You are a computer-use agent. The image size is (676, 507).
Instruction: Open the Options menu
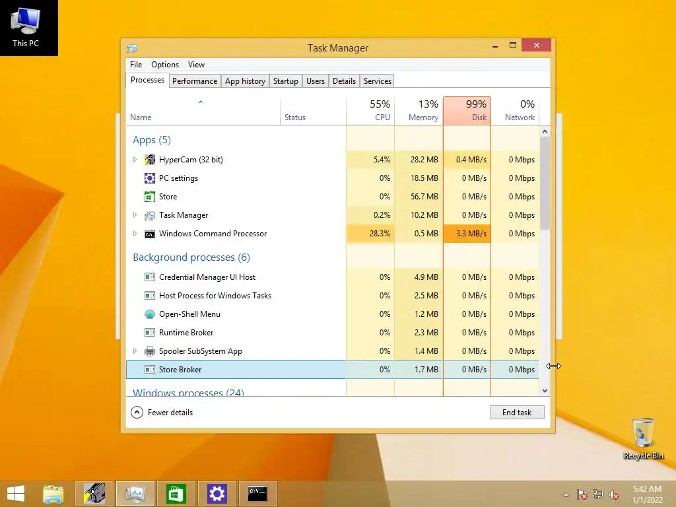point(164,65)
